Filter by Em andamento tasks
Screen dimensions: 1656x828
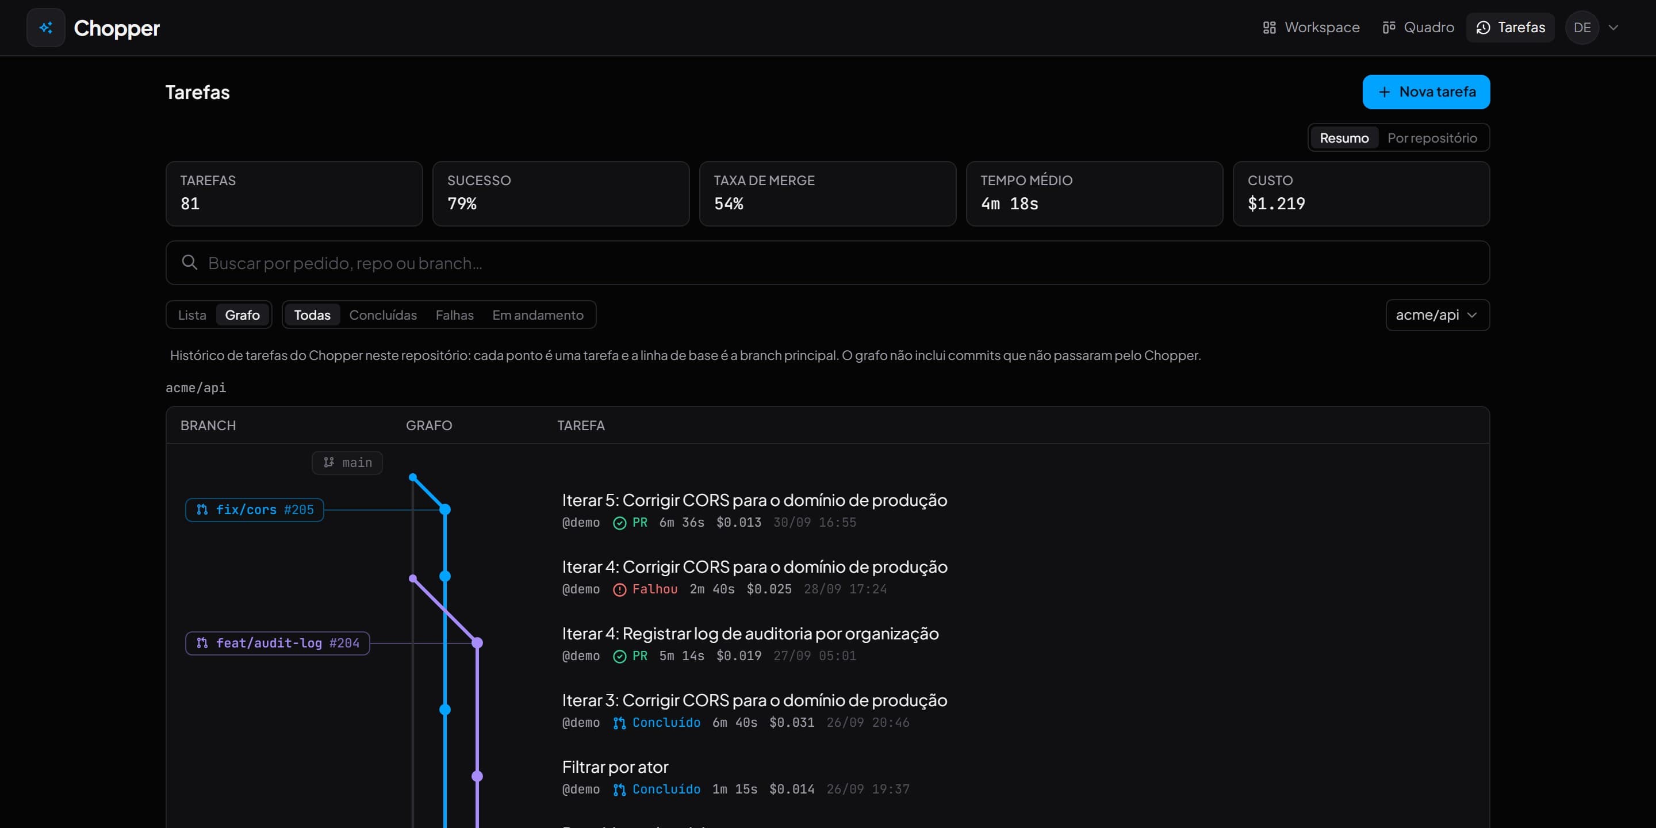(538, 315)
